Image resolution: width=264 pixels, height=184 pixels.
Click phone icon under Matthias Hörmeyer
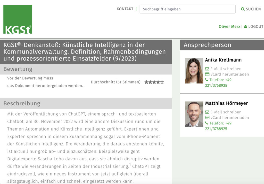click(207, 123)
